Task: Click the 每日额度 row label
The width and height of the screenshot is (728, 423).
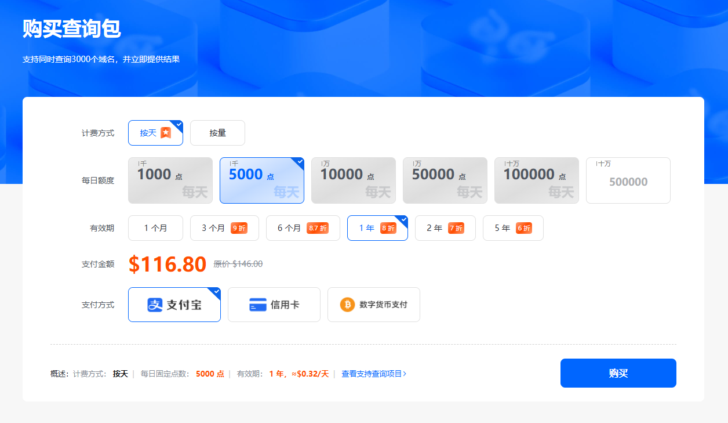Action: pos(98,180)
